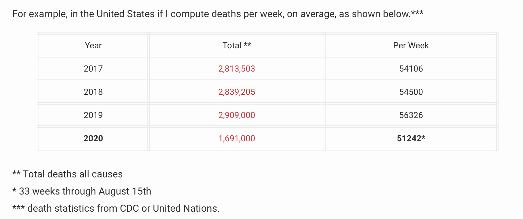
Task: Select the 54500 per week value
Action: [x=411, y=92]
